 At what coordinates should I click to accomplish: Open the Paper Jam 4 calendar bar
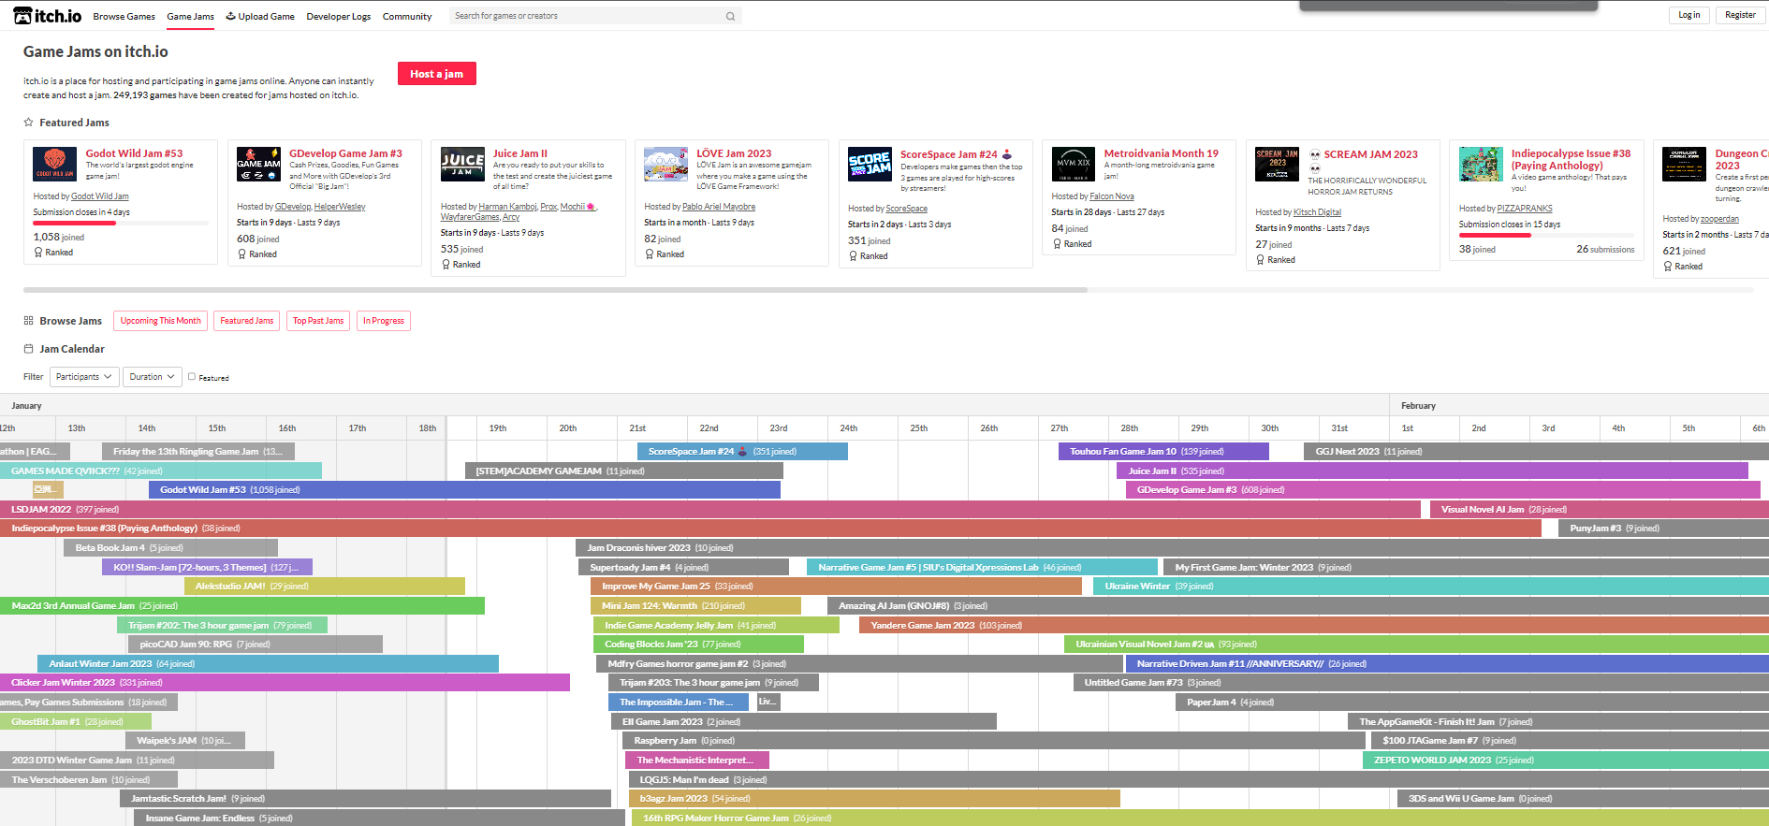[x=1472, y=703]
